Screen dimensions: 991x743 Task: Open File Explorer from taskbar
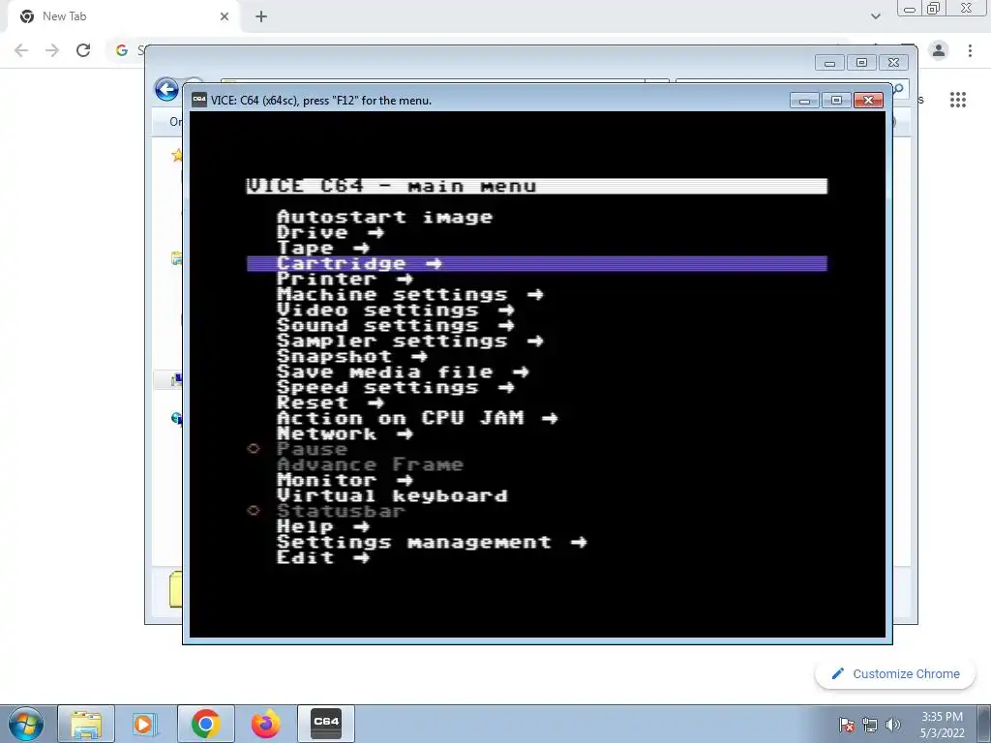tap(86, 724)
